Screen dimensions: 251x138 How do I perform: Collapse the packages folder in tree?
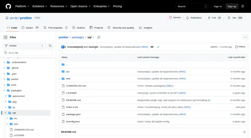4,90
